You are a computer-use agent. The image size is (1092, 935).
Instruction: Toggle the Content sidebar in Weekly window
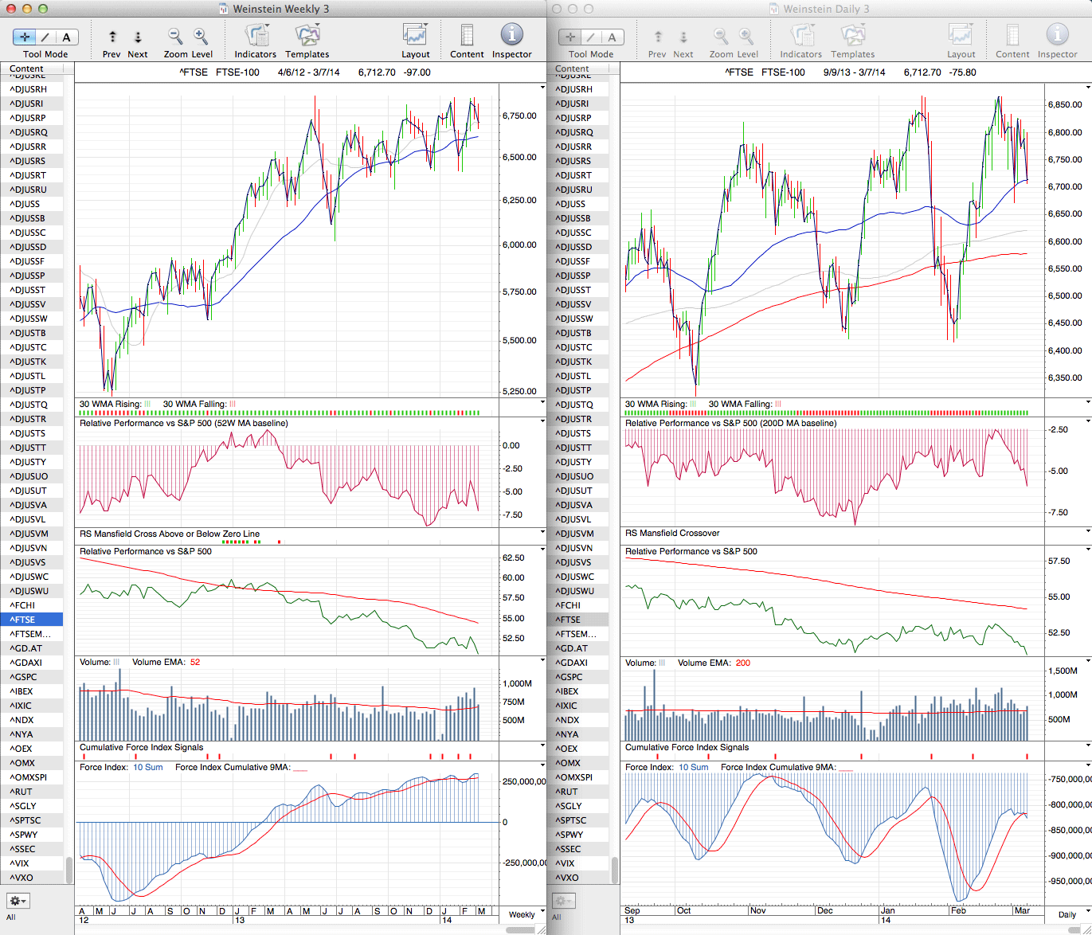[x=466, y=37]
